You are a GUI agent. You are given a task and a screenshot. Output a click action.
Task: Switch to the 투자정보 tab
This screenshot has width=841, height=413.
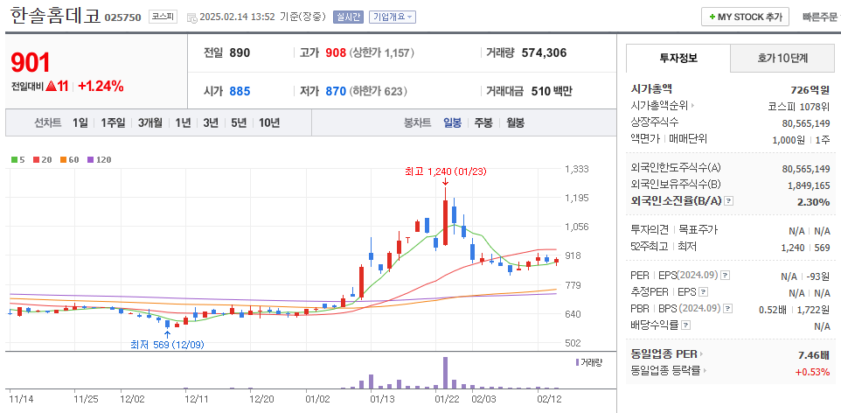[x=678, y=58]
